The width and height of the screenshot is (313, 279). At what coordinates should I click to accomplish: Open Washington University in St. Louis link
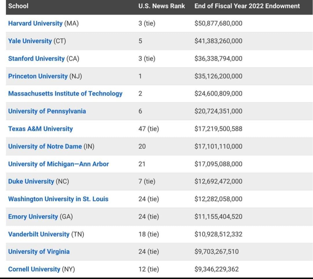[x=58, y=199]
